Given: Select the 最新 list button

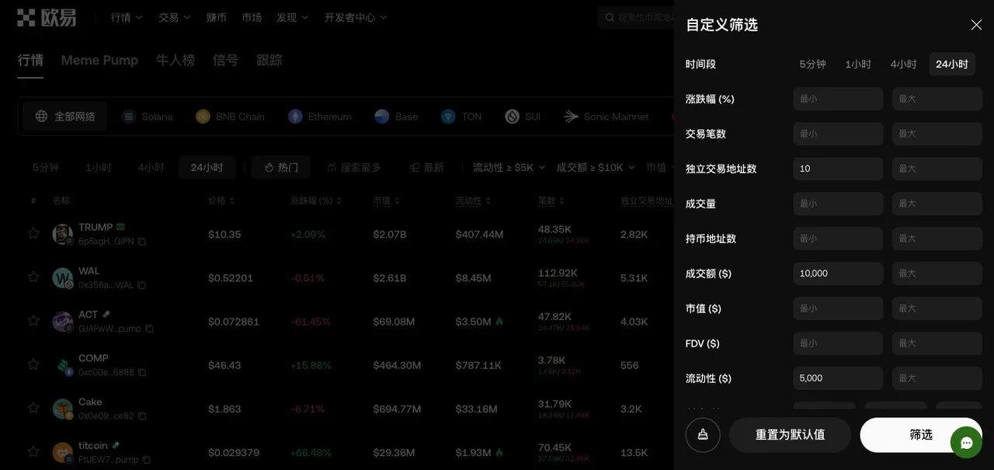Looking at the screenshot, I should coord(427,167).
